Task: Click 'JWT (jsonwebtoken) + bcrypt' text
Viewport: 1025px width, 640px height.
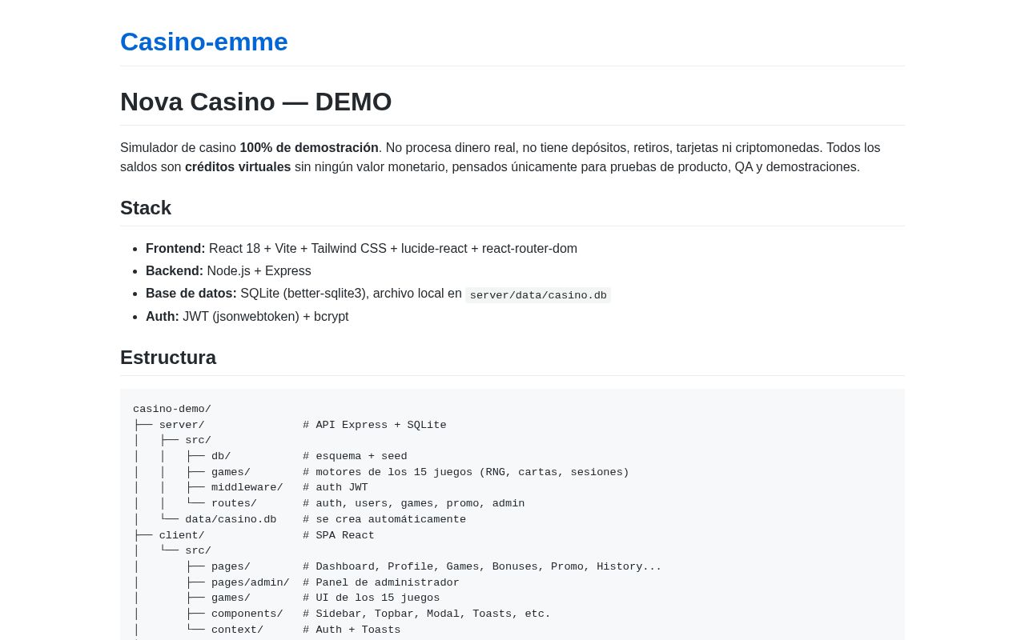Action: (266, 317)
